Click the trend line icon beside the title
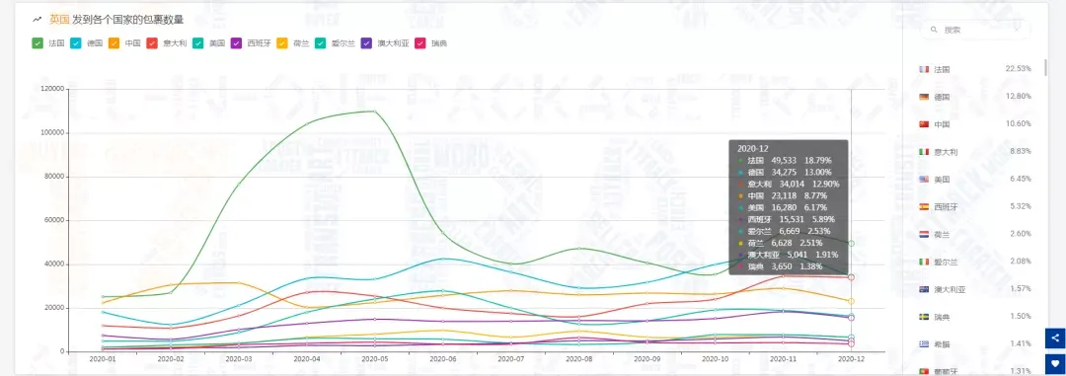Viewport: 1066px width, 376px height. tap(38, 20)
